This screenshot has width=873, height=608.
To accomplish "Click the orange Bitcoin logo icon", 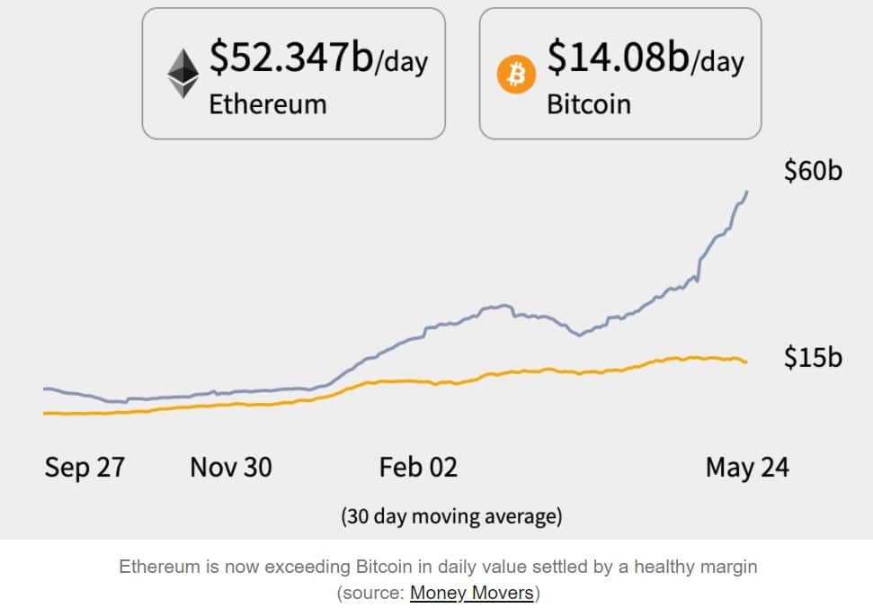I will (x=516, y=75).
